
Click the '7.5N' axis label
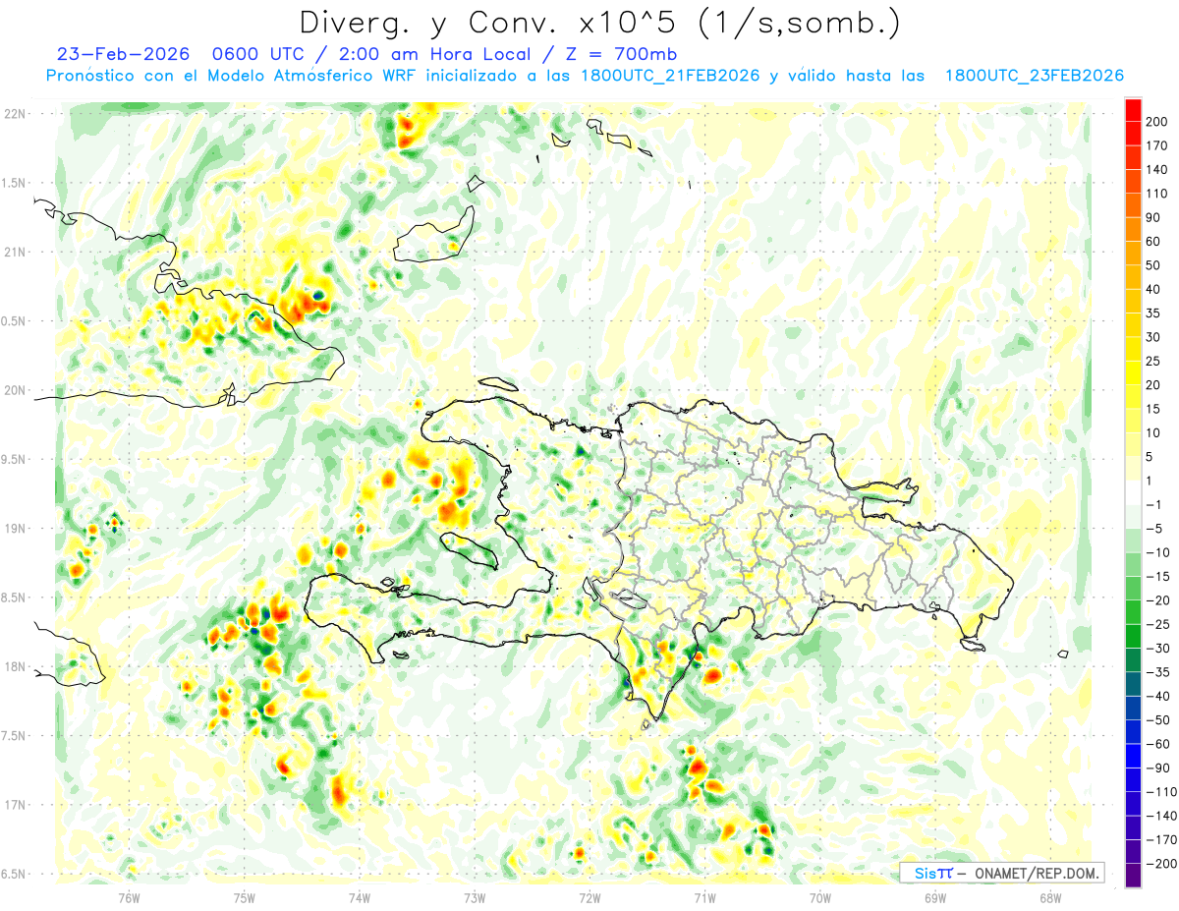[x=14, y=736]
